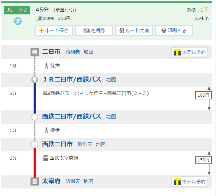Click the 150円 fare box
Screen dimensions: 216x196
203,160
